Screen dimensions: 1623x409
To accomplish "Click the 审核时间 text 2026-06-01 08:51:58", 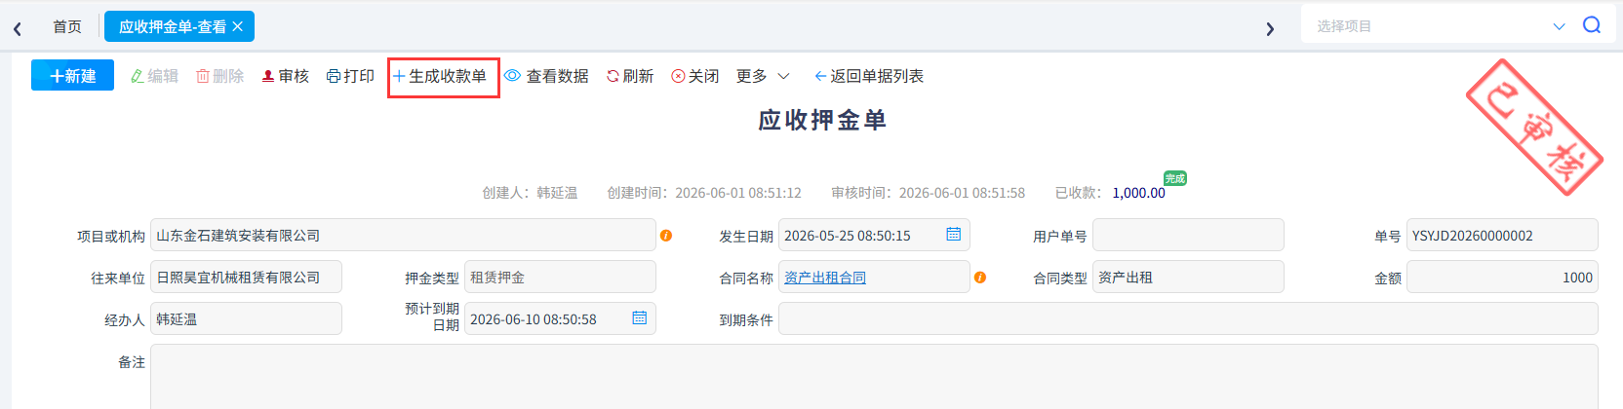I will pos(962,193).
